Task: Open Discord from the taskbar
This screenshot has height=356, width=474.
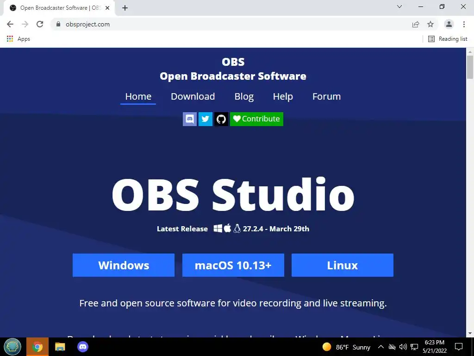Action: tap(82, 347)
